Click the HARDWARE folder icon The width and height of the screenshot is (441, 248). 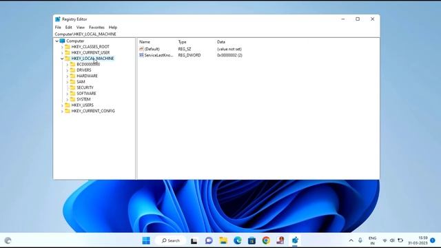[x=72, y=76]
